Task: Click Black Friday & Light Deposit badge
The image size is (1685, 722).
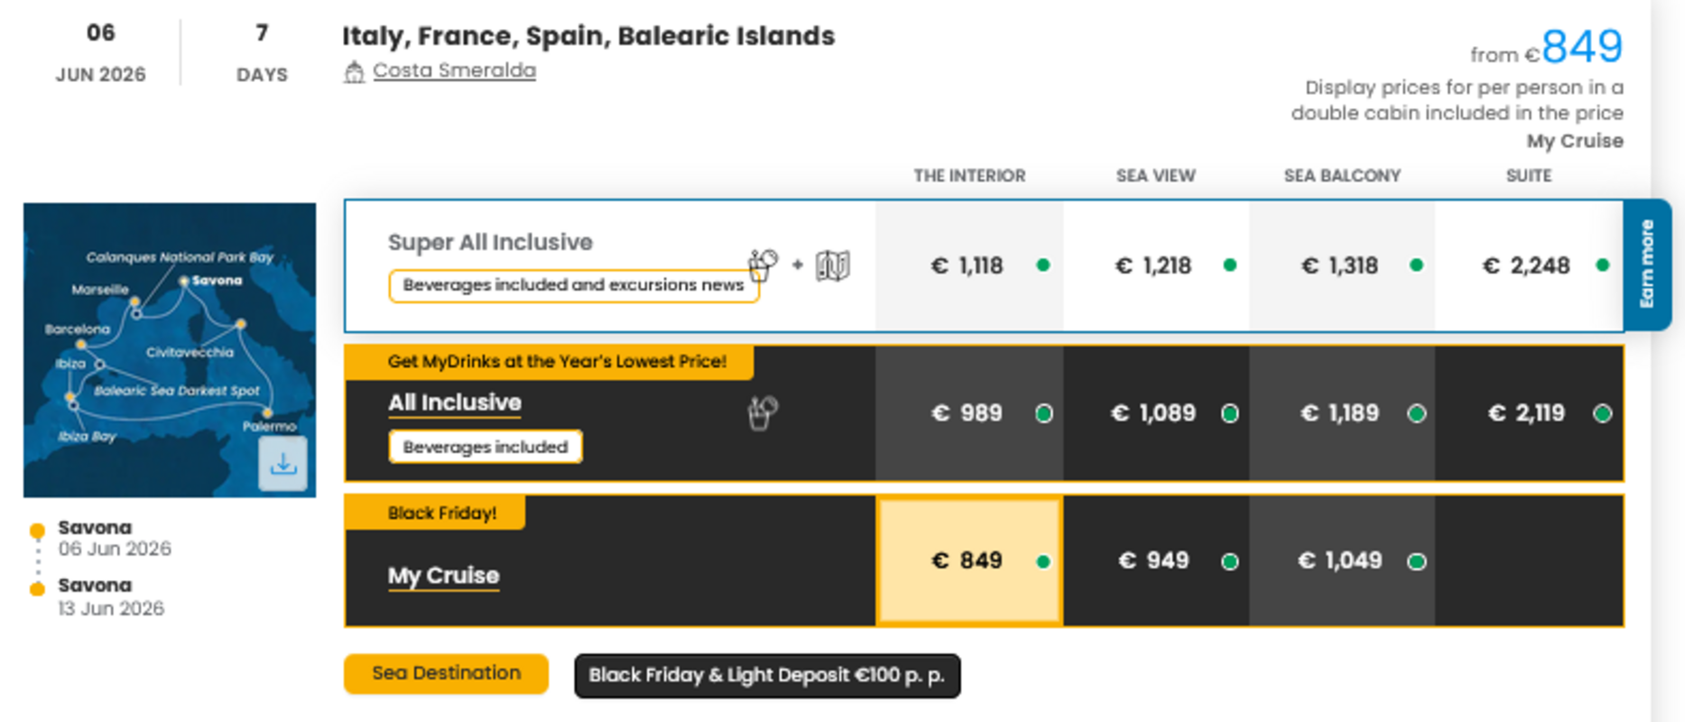Action: [x=767, y=676]
